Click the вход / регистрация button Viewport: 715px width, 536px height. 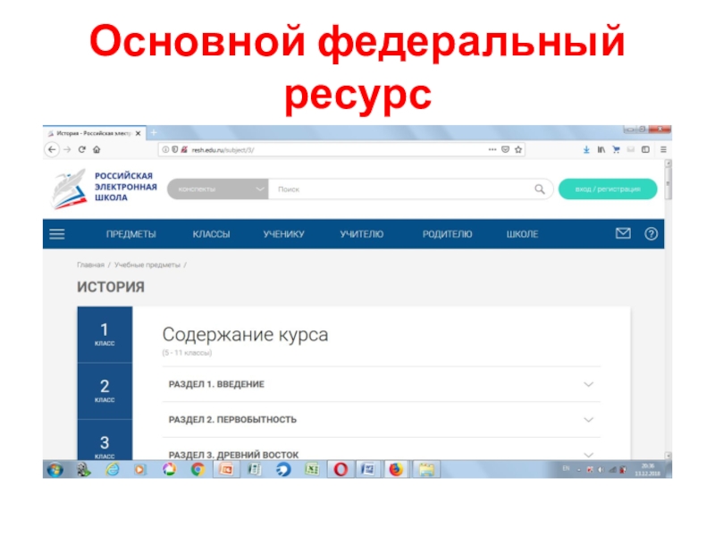pyautogui.click(x=608, y=189)
